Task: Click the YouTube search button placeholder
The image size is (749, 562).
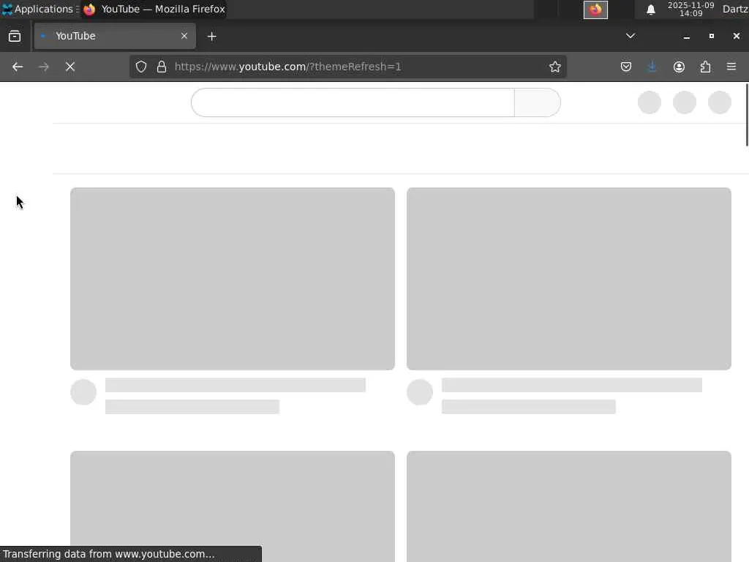Action: (x=538, y=102)
